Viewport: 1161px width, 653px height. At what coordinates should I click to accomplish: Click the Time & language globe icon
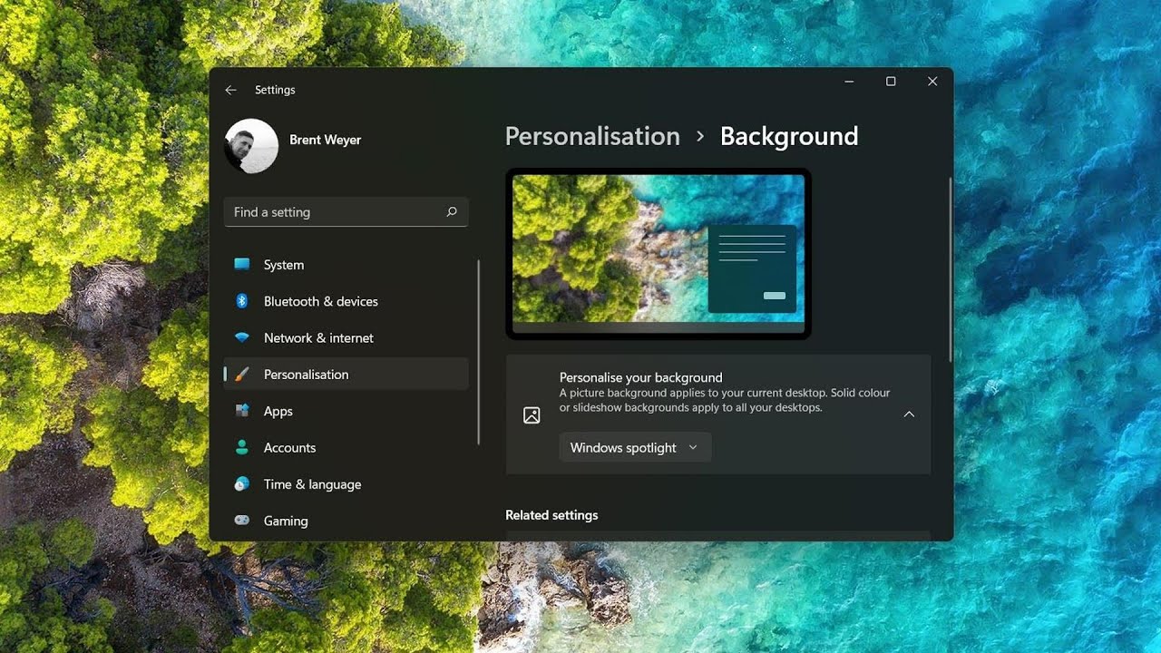point(242,484)
